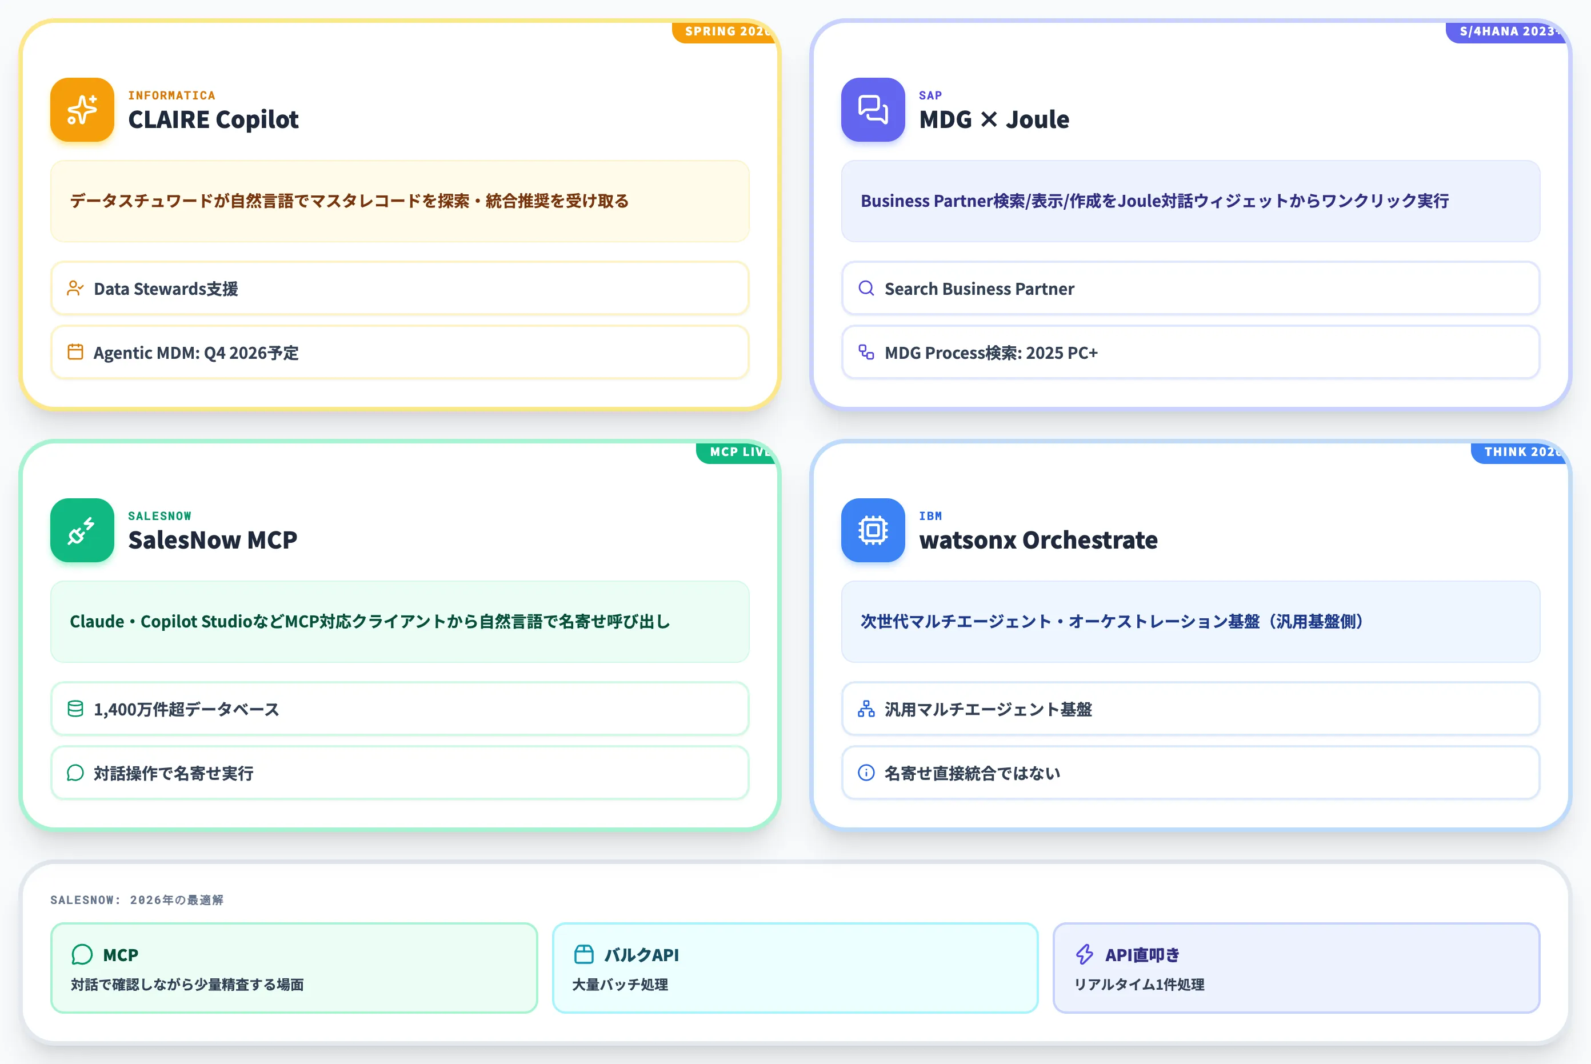Image resolution: width=1591 pixels, height=1064 pixels.
Task: Select the Agentic MDM: Q4 2026予定 row
Action: (399, 352)
